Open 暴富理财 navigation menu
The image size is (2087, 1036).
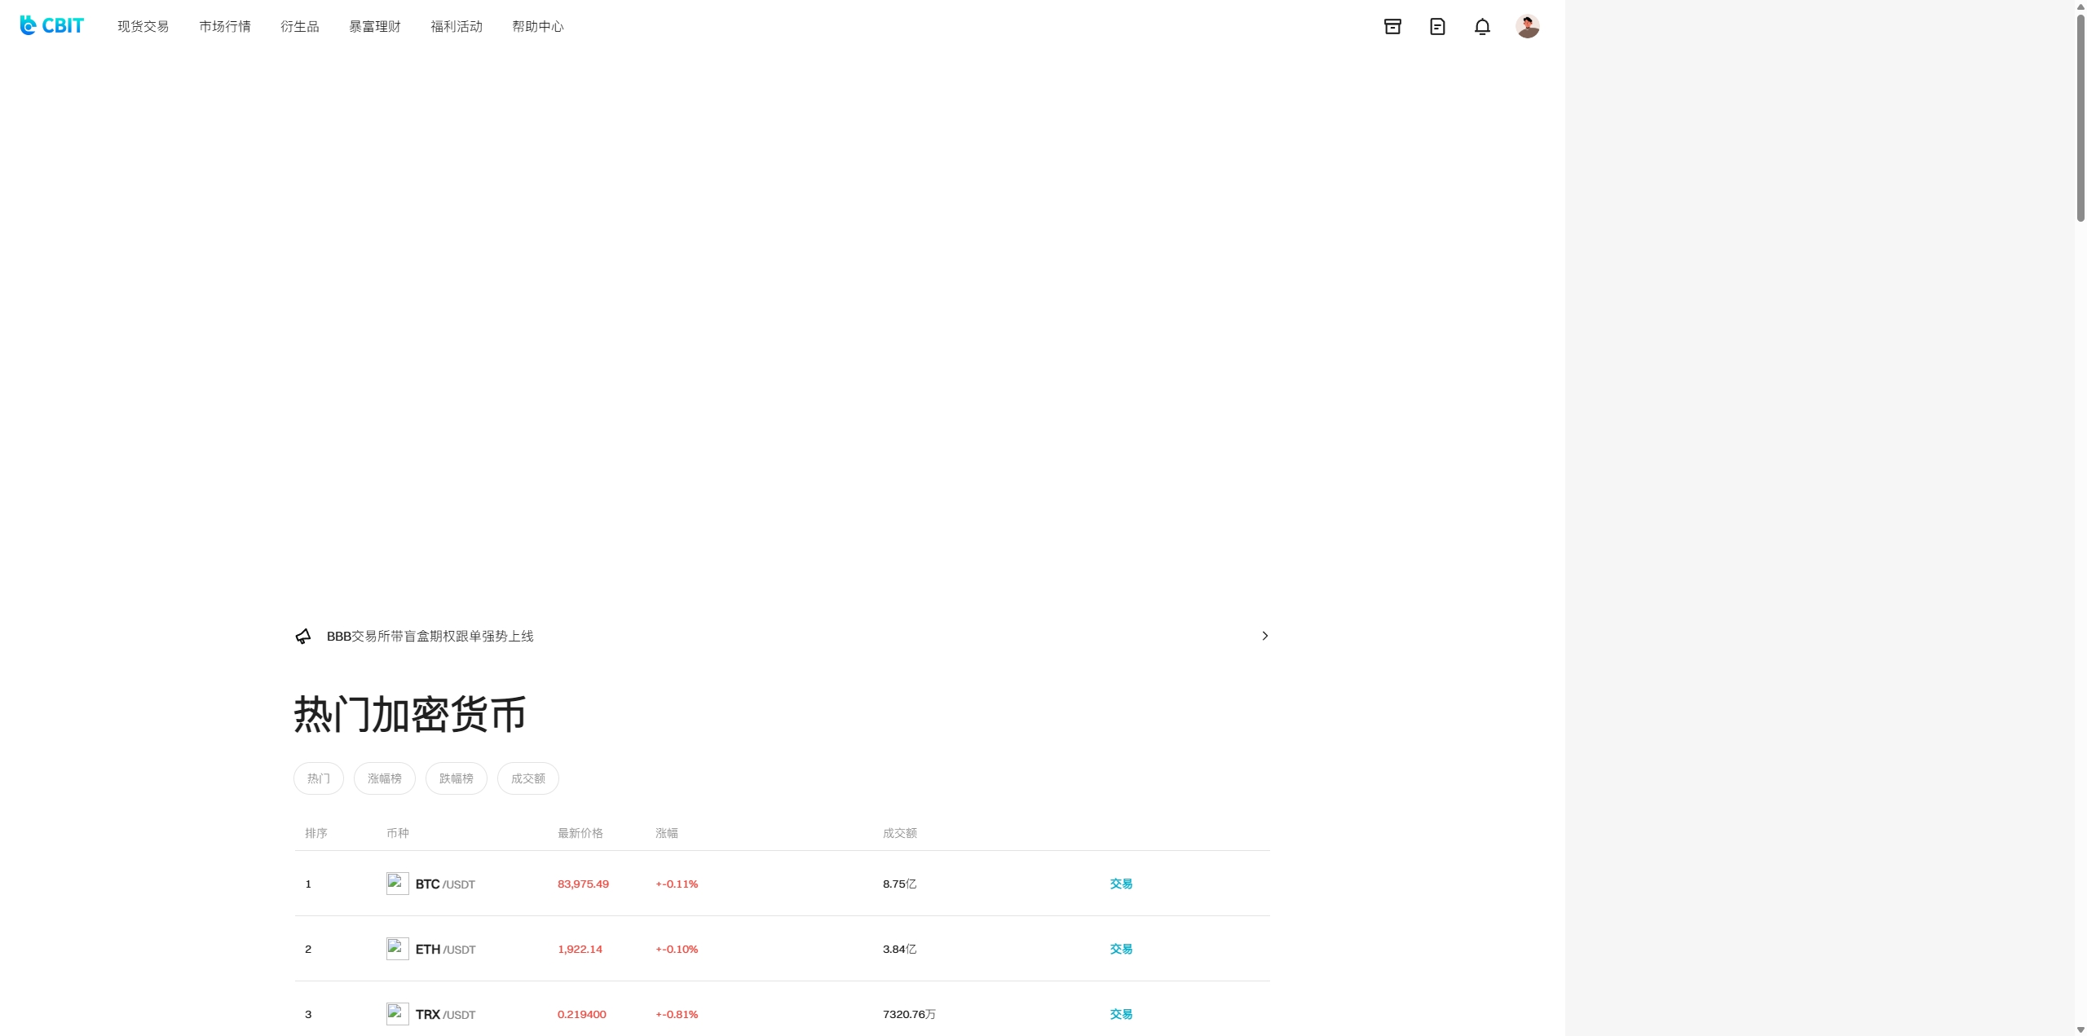[x=374, y=26]
